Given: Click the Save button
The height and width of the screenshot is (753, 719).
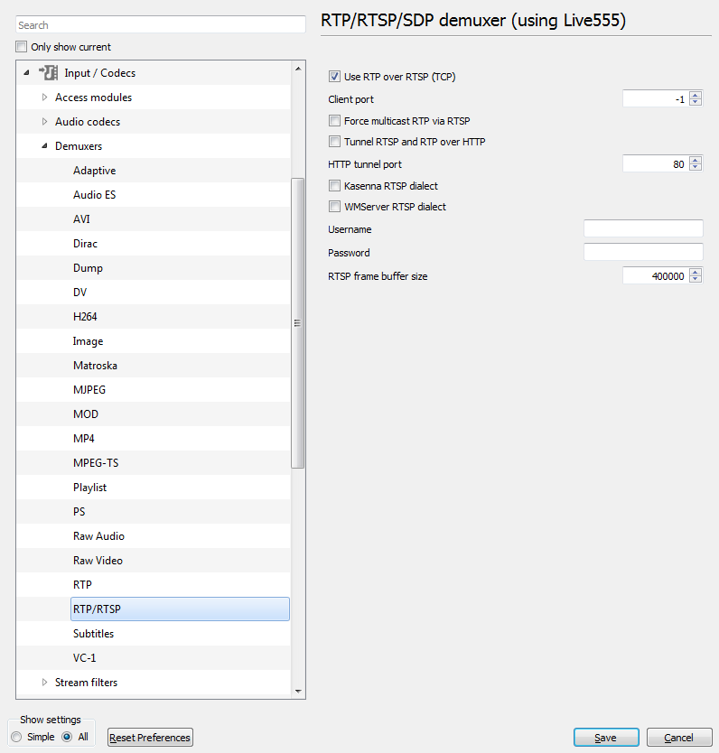Looking at the screenshot, I should (606, 738).
